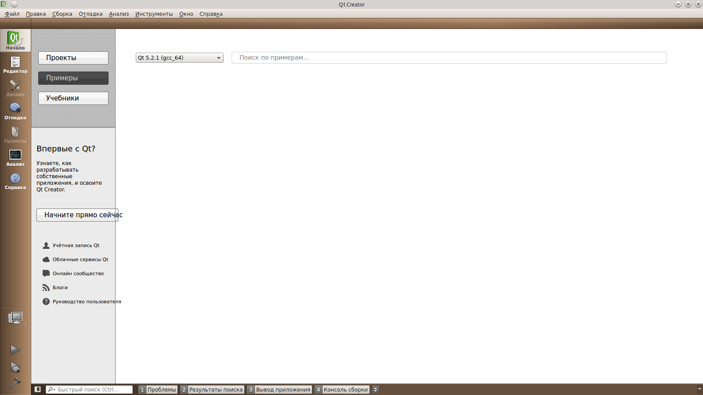Click the Поиск по примерам search field
Screen dimensions: 703x395
pyautogui.click(x=449, y=58)
